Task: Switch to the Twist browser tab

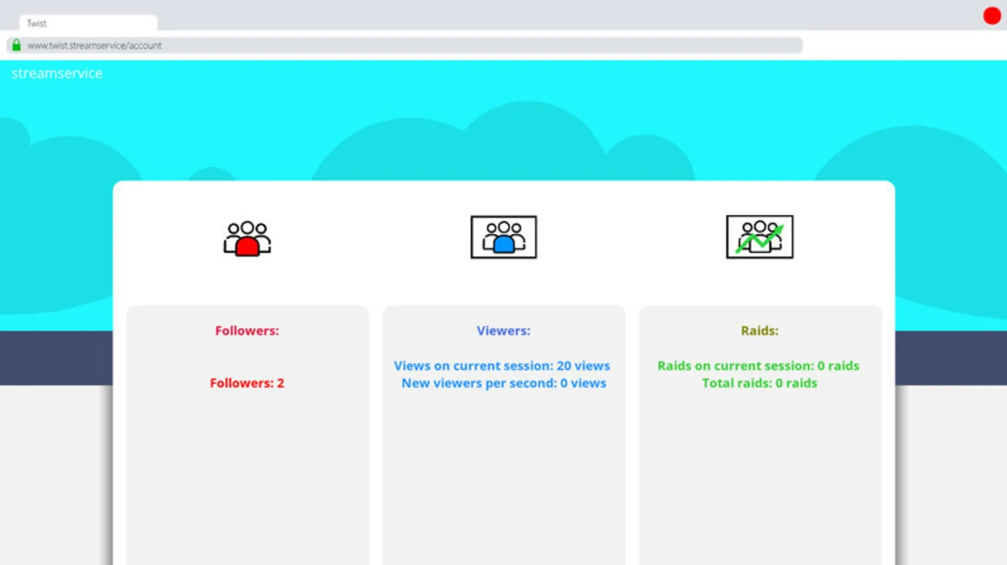Action: pos(88,23)
